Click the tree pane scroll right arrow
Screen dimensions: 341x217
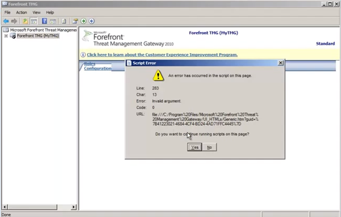(74, 207)
